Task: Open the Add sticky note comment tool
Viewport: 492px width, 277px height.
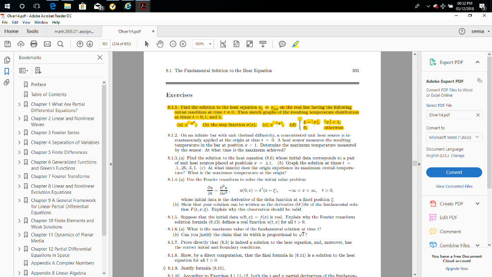Action: coord(282,43)
